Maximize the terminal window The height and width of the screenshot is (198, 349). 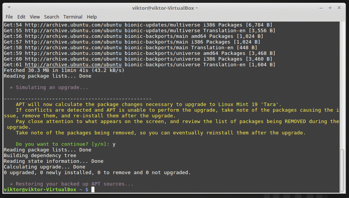tap(330, 8)
